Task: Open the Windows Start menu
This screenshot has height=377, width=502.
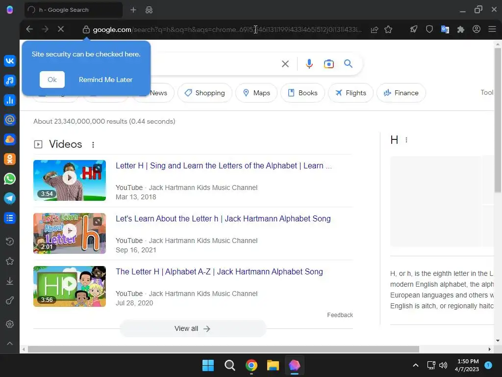Action: point(208,365)
